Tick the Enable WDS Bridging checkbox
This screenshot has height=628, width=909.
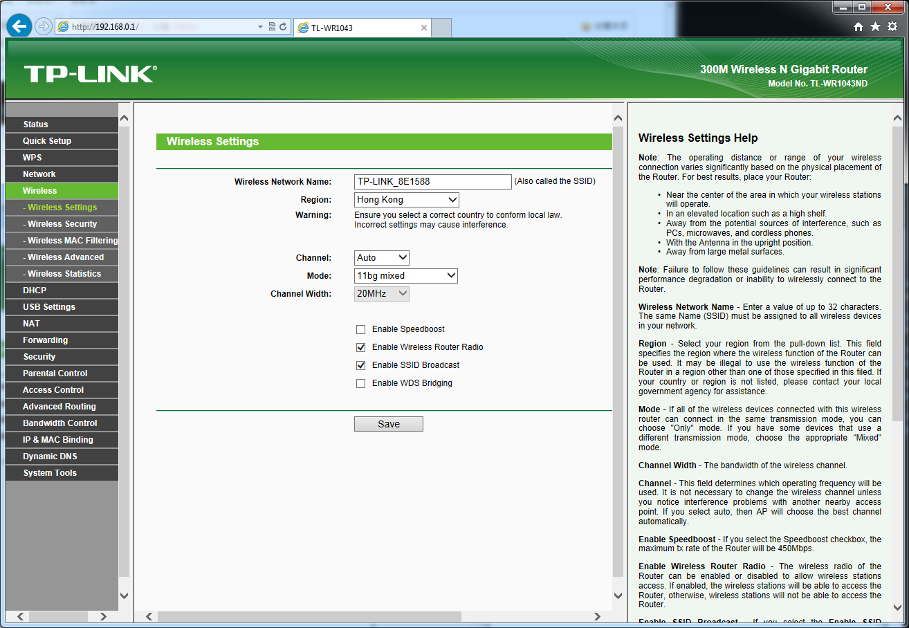pyautogui.click(x=360, y=383)
